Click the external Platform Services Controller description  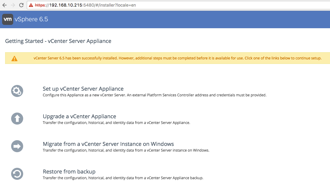point(154,95)
